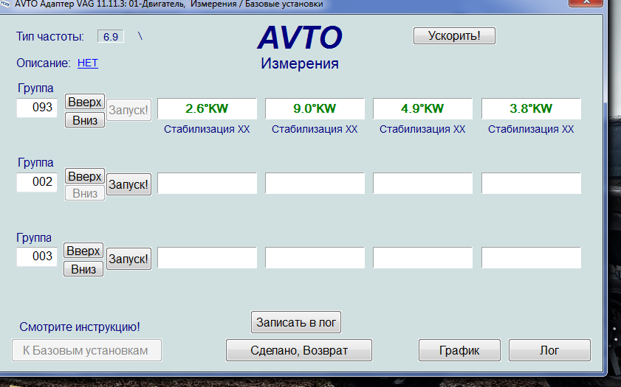Click the third empty value field of group 003

(x=422, y=258)
